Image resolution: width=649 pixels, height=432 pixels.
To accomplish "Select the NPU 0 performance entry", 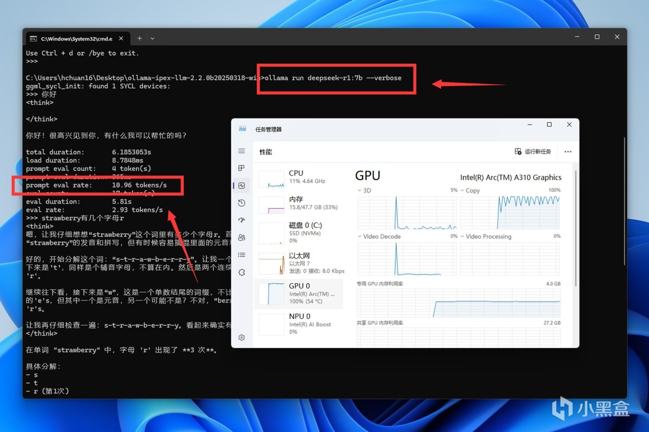I will click(x=298, y=324).
